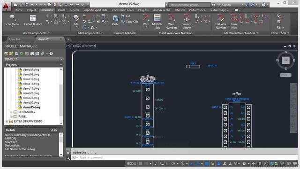The image size is (300, 169).
Task: Go to the next project drawing arrow
Action: (77, 5)
